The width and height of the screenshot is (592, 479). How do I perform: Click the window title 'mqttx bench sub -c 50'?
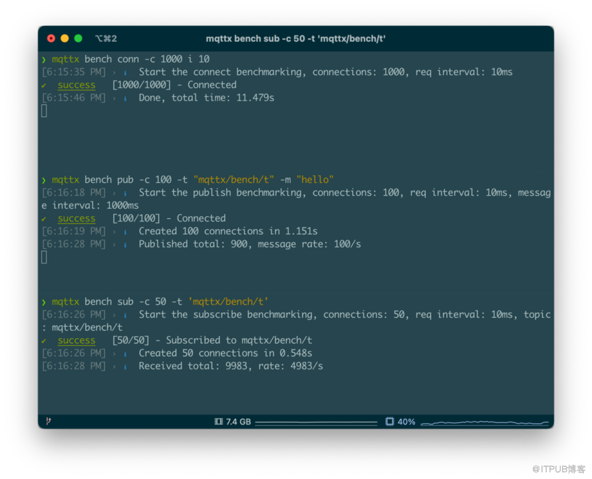[x=295, y=39]
